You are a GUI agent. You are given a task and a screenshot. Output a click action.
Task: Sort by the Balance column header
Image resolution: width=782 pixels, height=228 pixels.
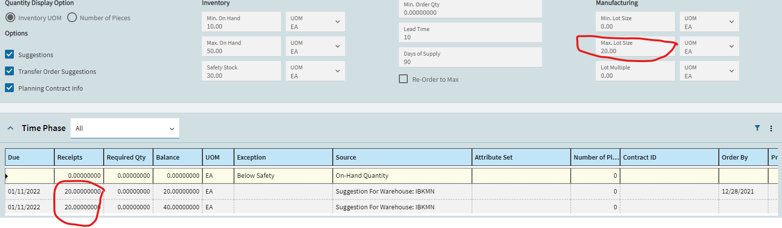click(x=178, y=157)
